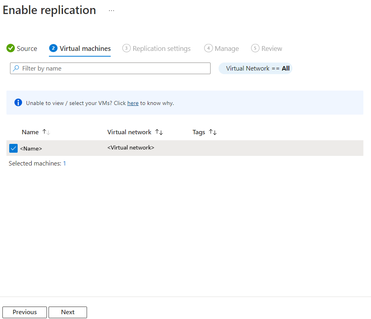
Task: Click the step 3 circle on Replication settings
Action: pyautogui.click(x=126, y=48)
